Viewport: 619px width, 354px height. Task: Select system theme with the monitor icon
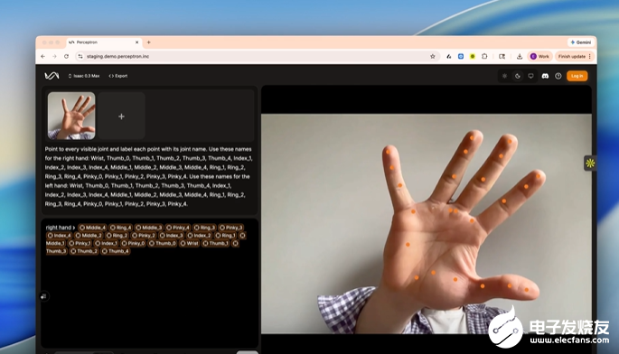point(530,76)
